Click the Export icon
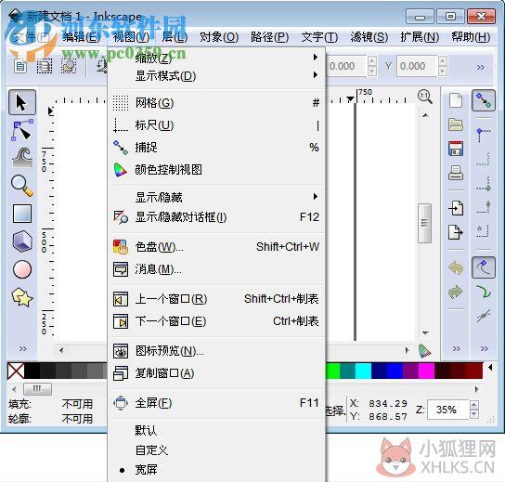 (456, 232)
